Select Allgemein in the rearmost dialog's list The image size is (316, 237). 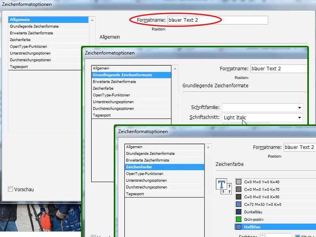(x=48, y=19)
